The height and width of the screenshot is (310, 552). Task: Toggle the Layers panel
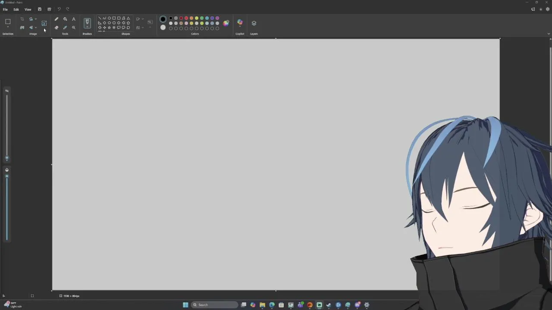254,23
